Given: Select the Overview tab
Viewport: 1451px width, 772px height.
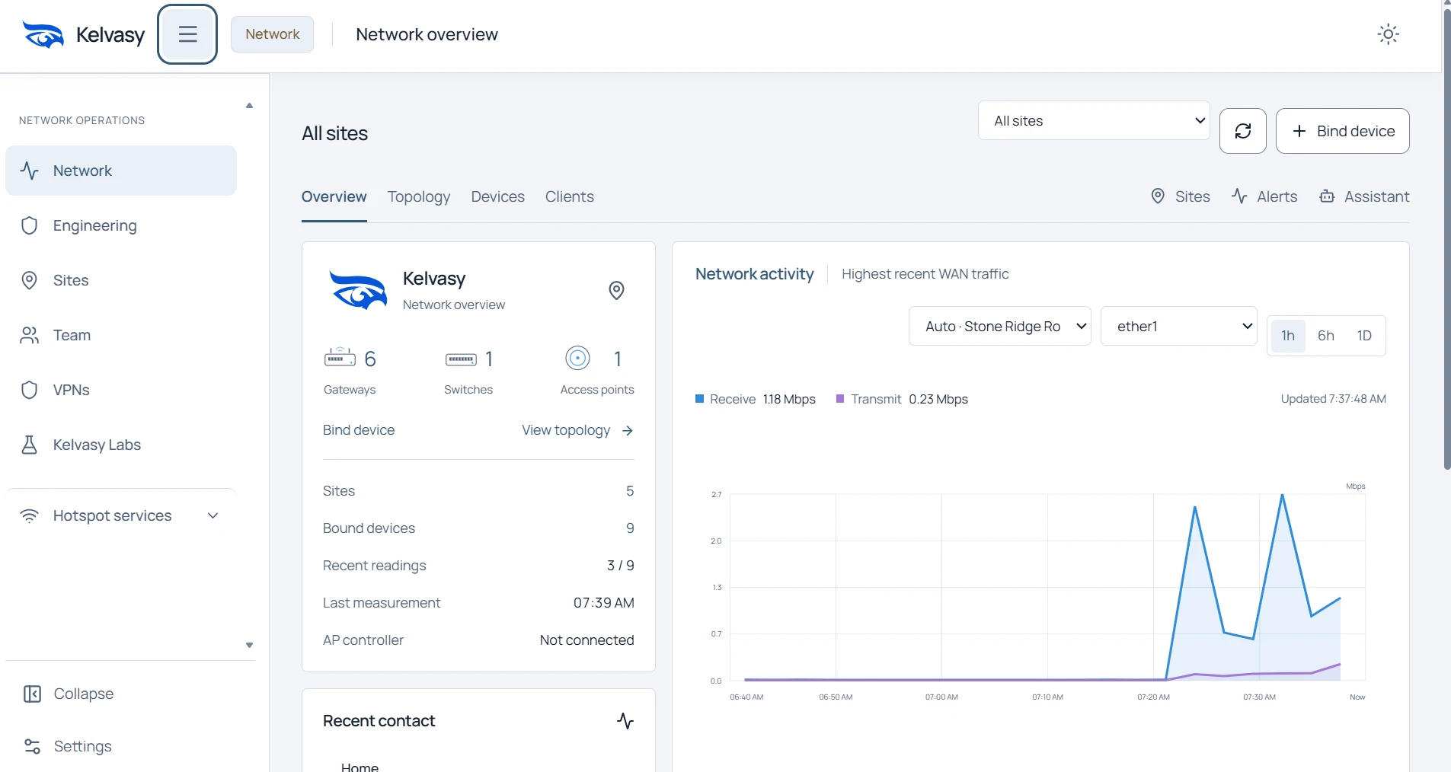Looking at the screenshot, I should [x=334, y=196].
